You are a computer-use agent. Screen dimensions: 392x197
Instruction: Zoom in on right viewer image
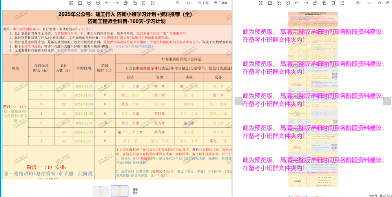[x=279, y=3]
